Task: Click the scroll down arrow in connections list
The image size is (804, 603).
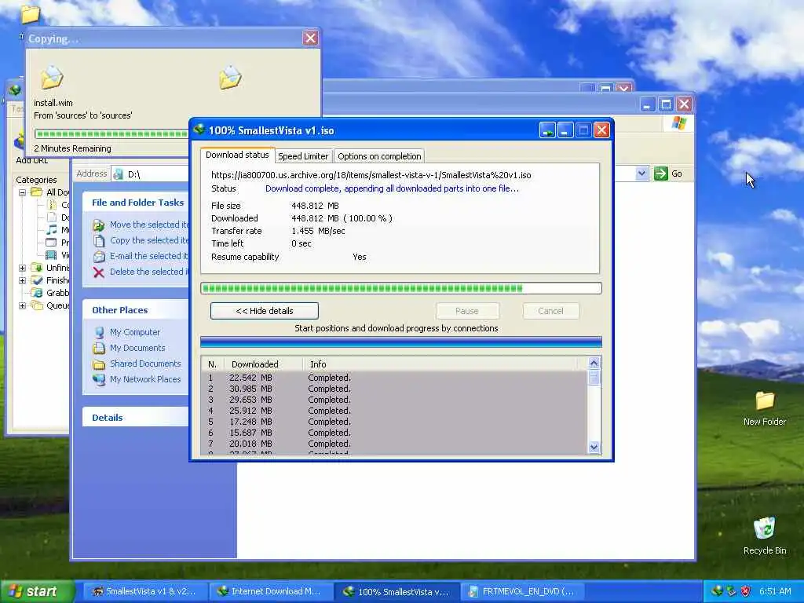Action: point(594,447)
